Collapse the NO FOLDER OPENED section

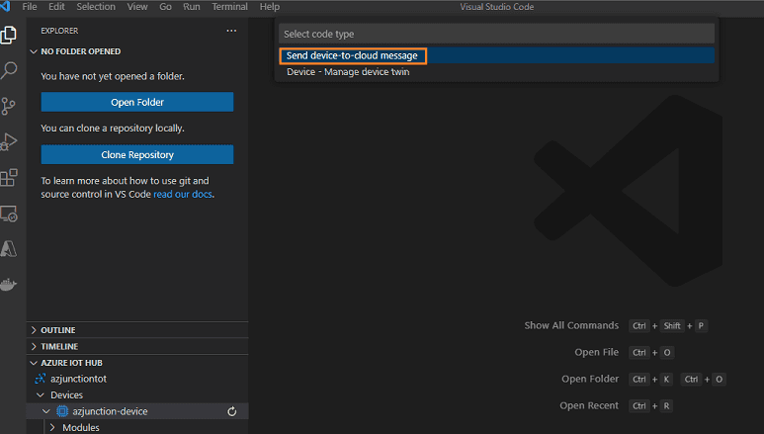tap(34, 51)
